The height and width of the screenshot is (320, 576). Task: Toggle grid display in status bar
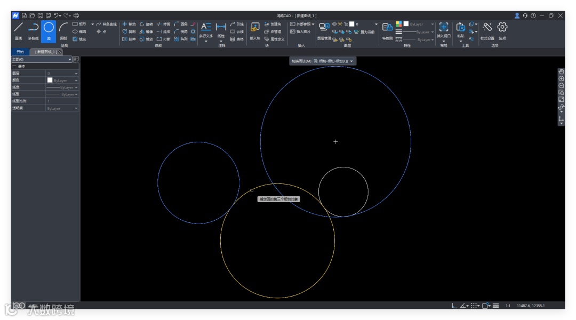point(474,305)
